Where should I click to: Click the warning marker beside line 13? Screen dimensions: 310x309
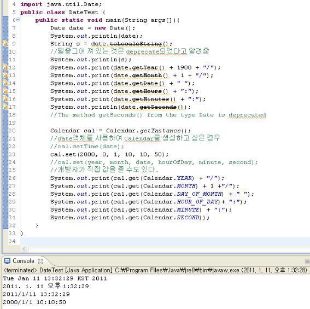(5, 75)
